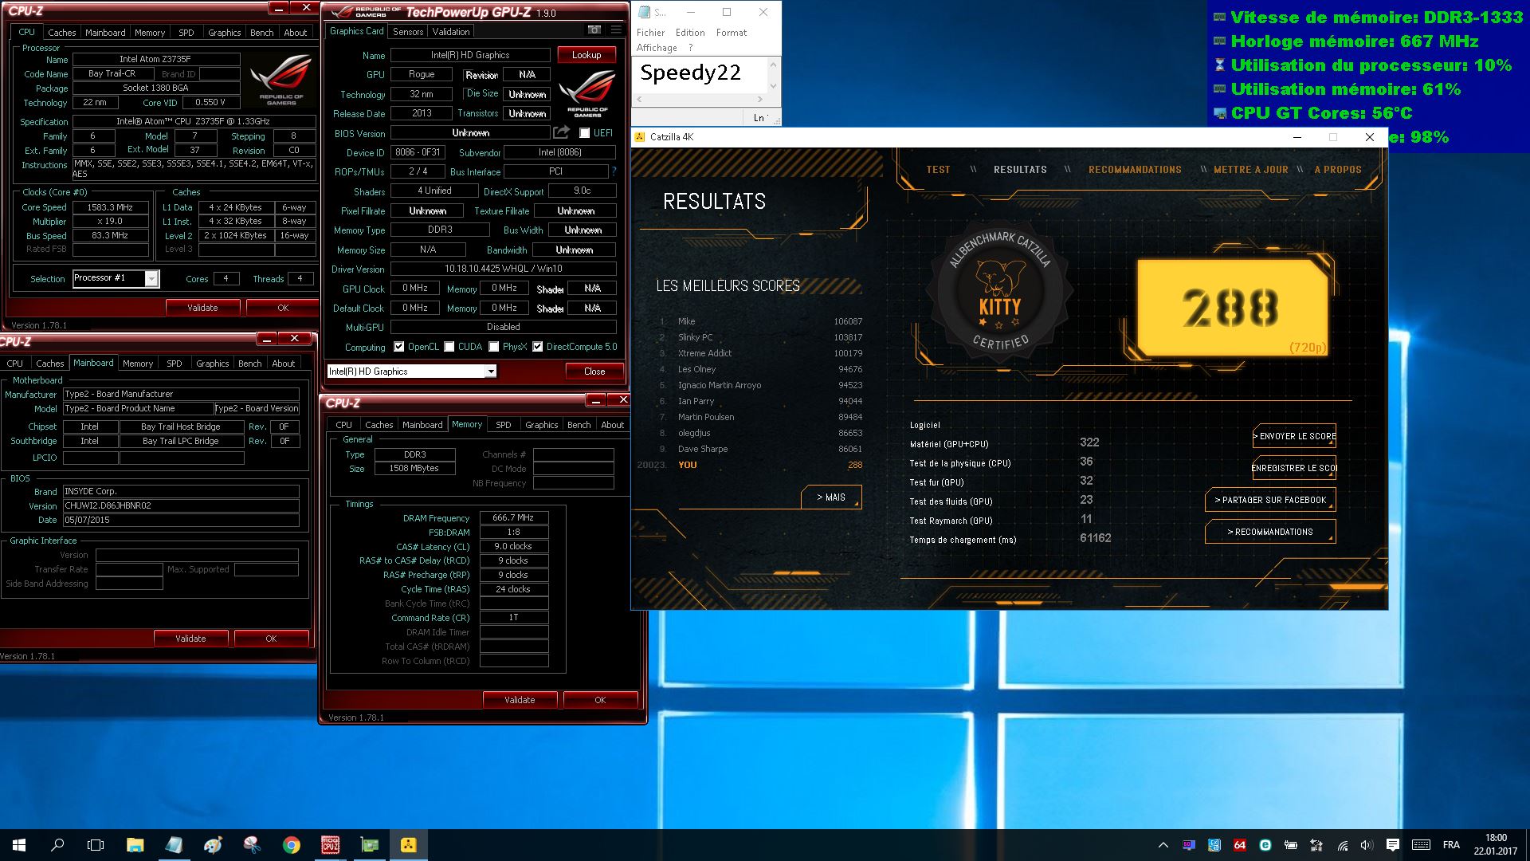Open the SPD tab in CPU-Z Memory window

(x=504, y=425)
